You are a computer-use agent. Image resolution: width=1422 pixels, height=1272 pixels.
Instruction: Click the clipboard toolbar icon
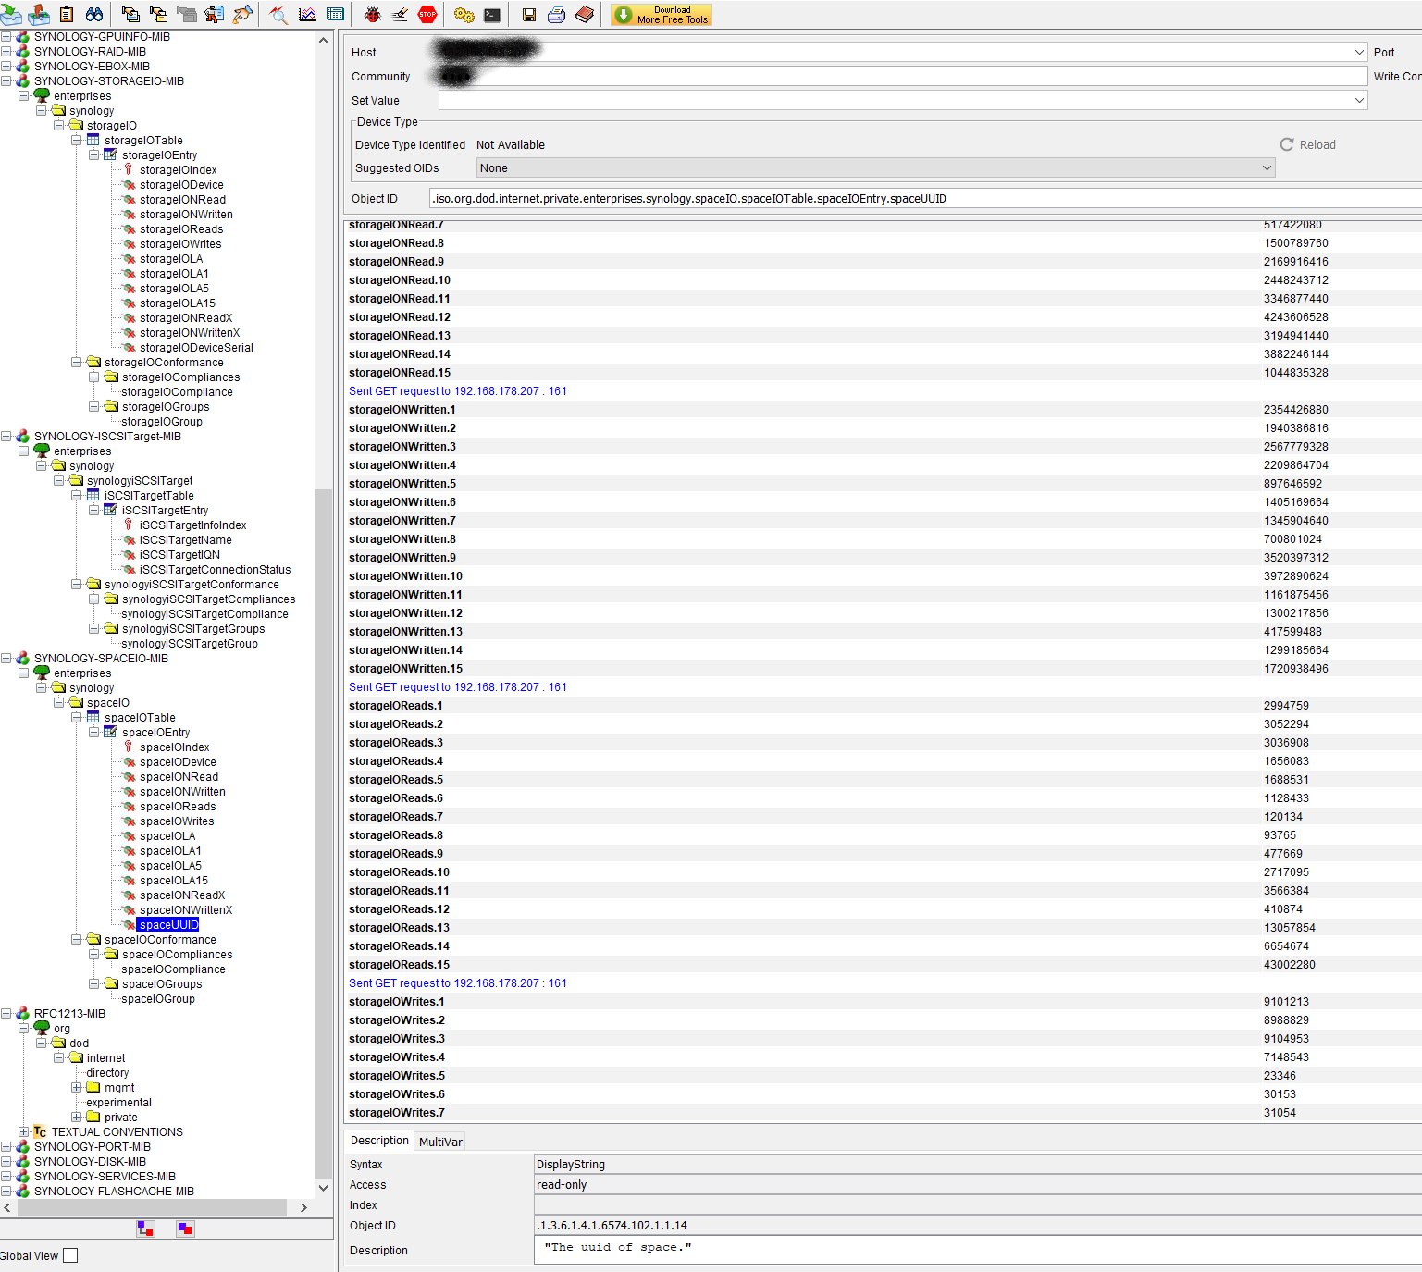[67, 15]
